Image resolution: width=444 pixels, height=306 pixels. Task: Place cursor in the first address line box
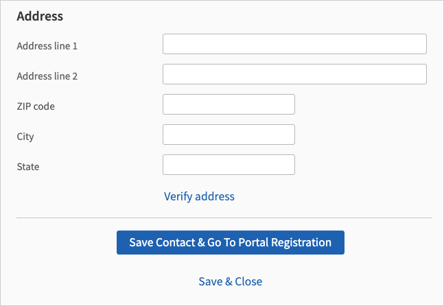(294, 44)
